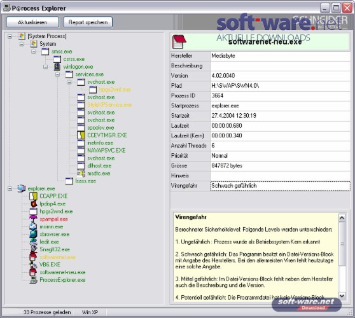The width and height of the screenshot is (355, 318).
Task: Click the Win XP status bar entry
Action: [x=90, y=312]
